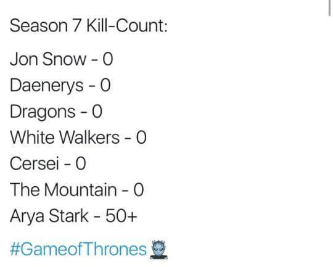The width and height of the screenshot is (333, 267).
Task: Click the 'Daenerys - 0' line
Action: pyautogui.click(x=60, y=85)
